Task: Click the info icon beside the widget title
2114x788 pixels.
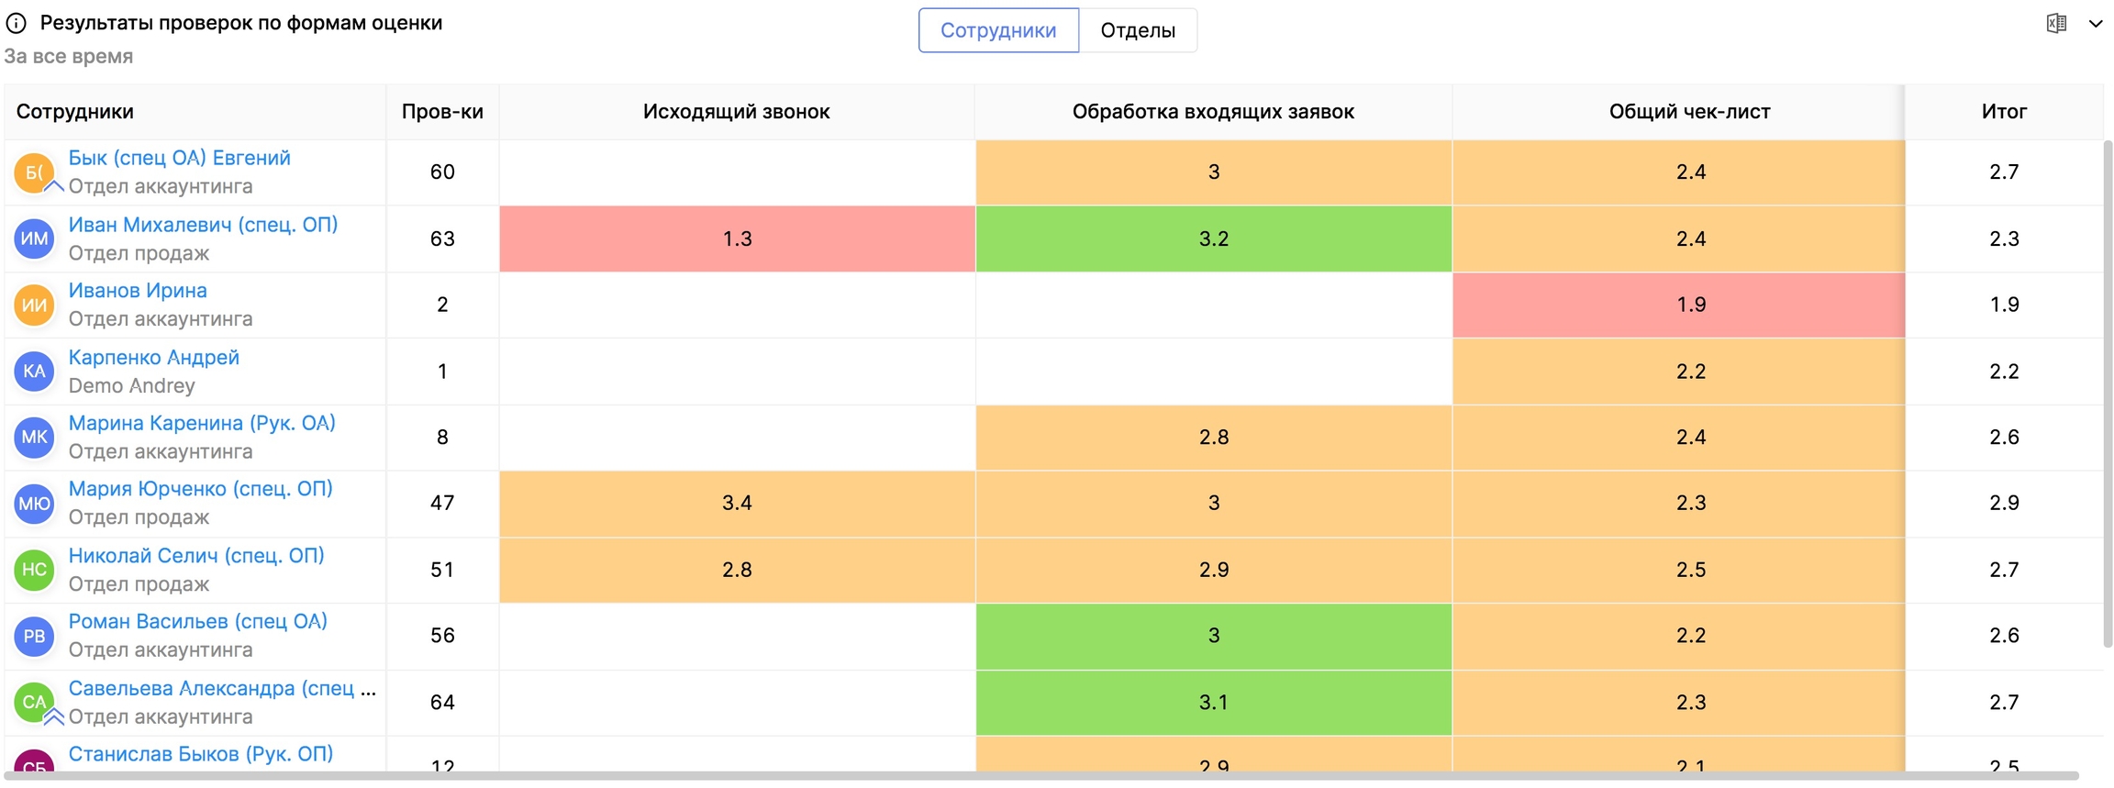Action: coord(17,23)
